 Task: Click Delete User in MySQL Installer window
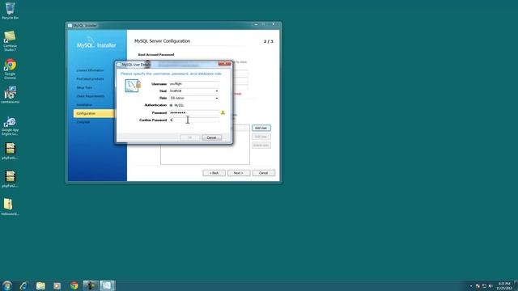[261, 145]
